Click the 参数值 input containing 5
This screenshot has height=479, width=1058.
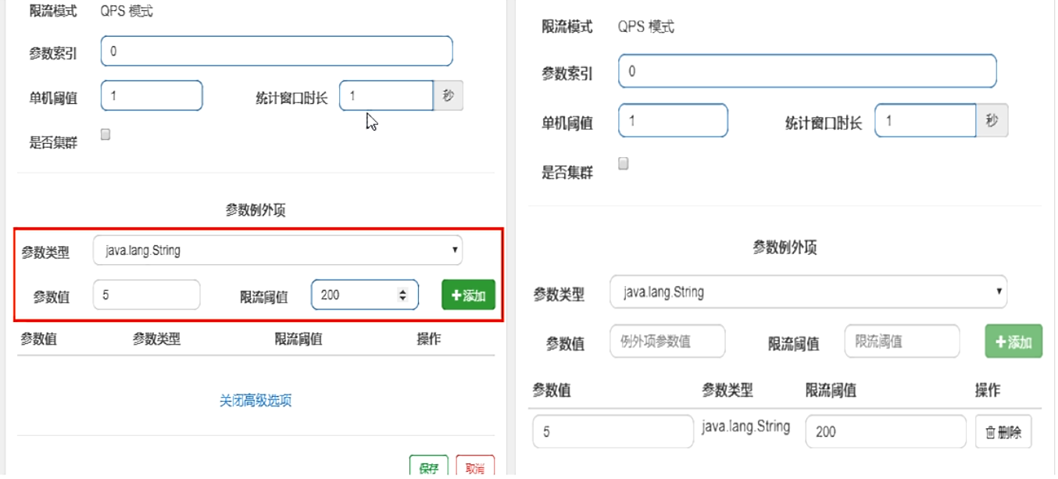145,295
